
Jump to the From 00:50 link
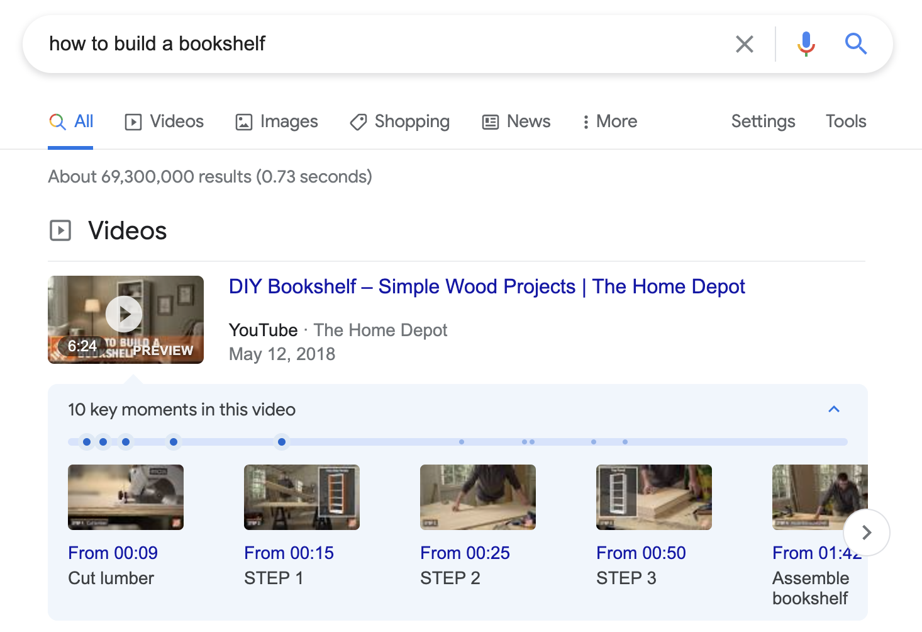coord(642,553)
